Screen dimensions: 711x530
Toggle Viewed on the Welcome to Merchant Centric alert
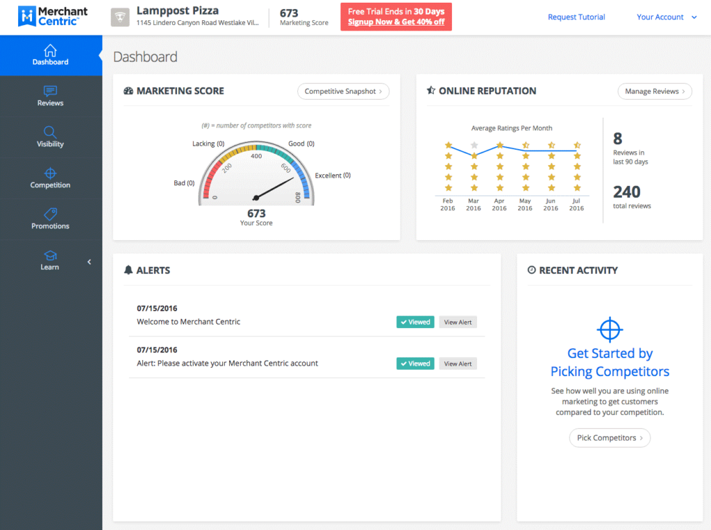click(415, 322)
